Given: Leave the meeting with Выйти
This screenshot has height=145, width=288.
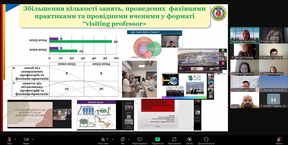Looking at the screenshot, I should 279,140.
